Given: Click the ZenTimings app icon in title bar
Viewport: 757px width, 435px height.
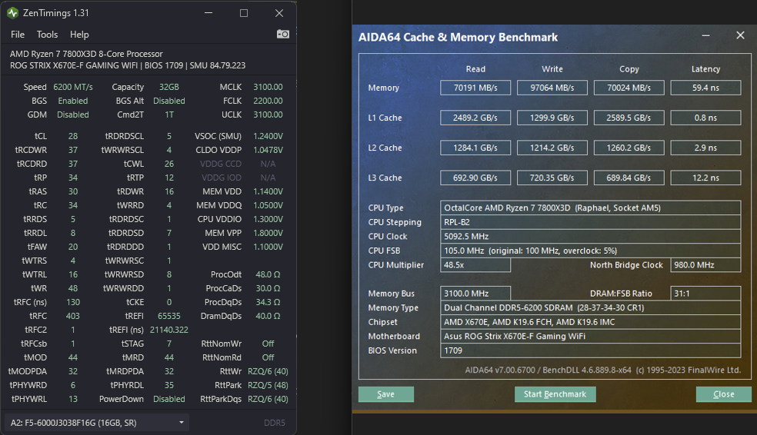Looking at the screenshot, I should click(12, 13).
